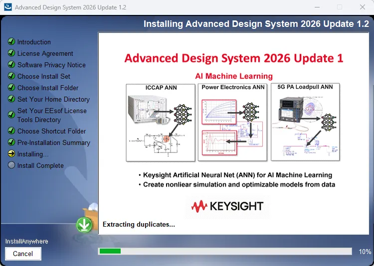
Task: Click the Keysight logo
Action: (227, 206)
